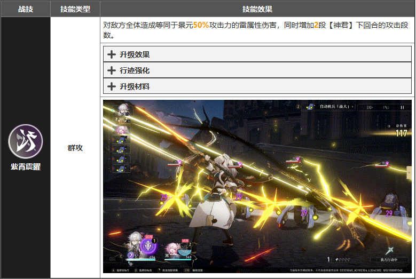Click the pink-haired turn-order portrait
The height and width of the screenshot is (279, 416).
click(122, 130)
